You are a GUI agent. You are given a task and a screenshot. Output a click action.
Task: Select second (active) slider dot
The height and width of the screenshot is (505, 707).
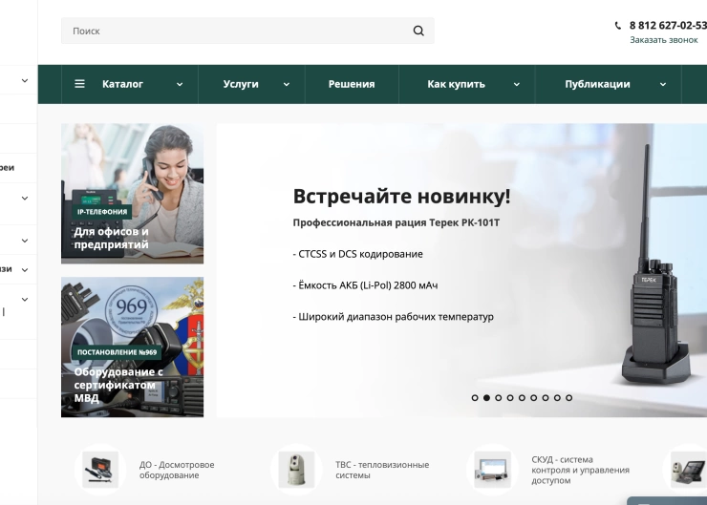pyautogui.click(x=486, y=398)
